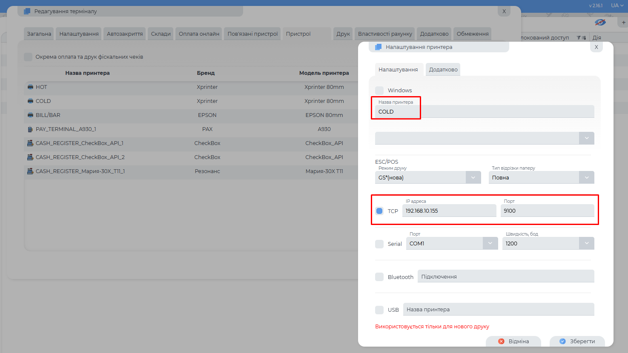This screenshot has width=628, height=353.
Task: Turn on the Bluetooth connection option
Action: click(379, 277)
